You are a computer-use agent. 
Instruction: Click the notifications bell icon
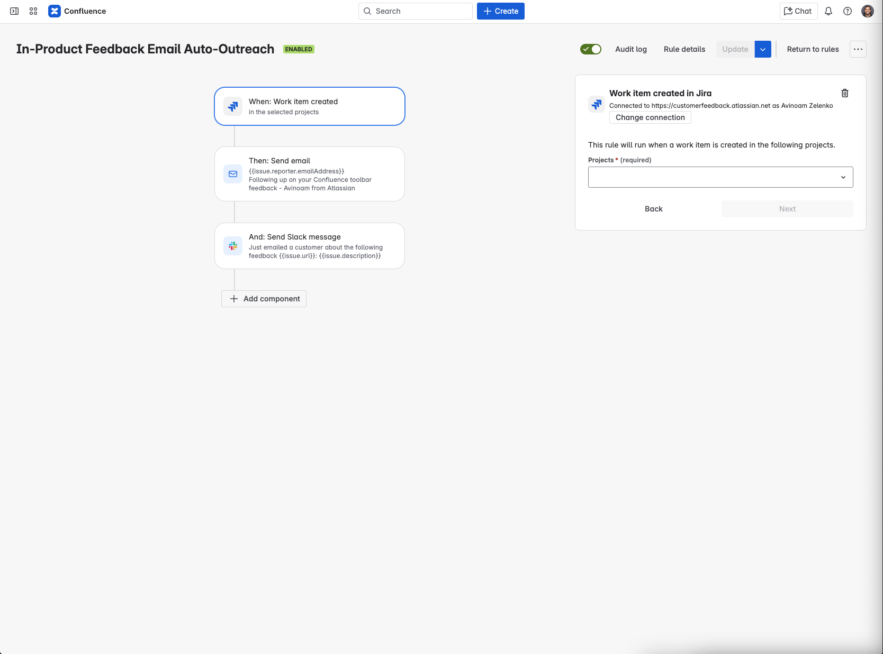point(828,11)
